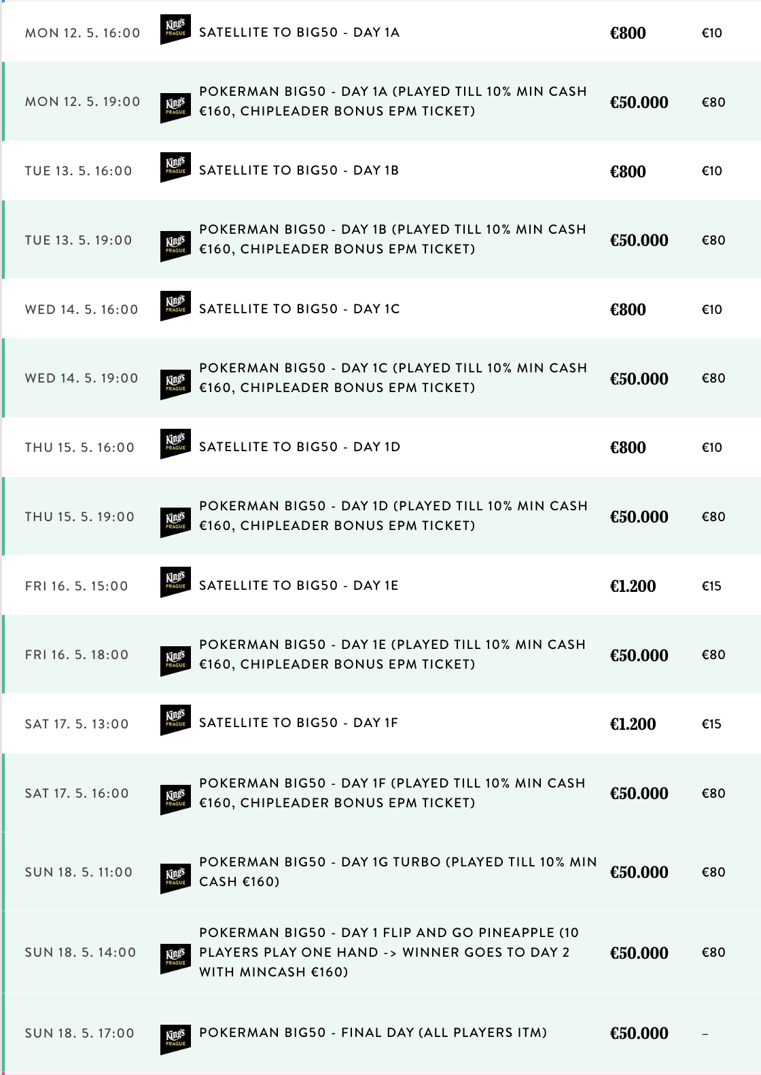Viewport: 761px width, 1075px height.
Task: Open Satellite to BIG50 - Day 1B
Action: tap(299, 171)
